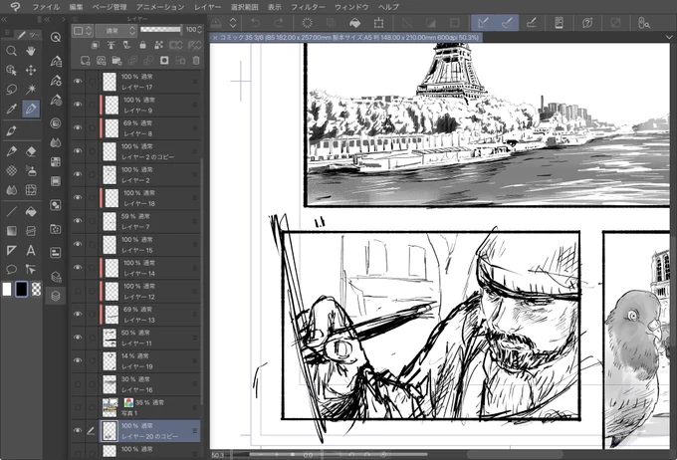The height and width of the screenshot is (460, 677).
Task: Toggle Snap to Special Ruler in command bar
Action: coord(507,23)
